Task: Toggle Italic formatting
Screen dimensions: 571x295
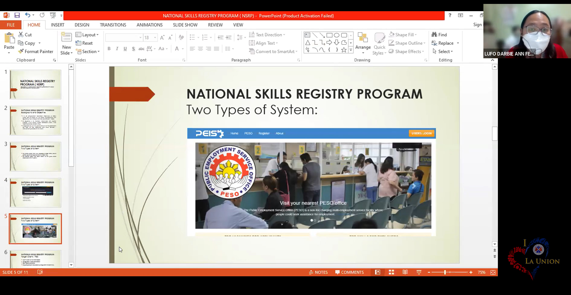Action: (117, 49)
